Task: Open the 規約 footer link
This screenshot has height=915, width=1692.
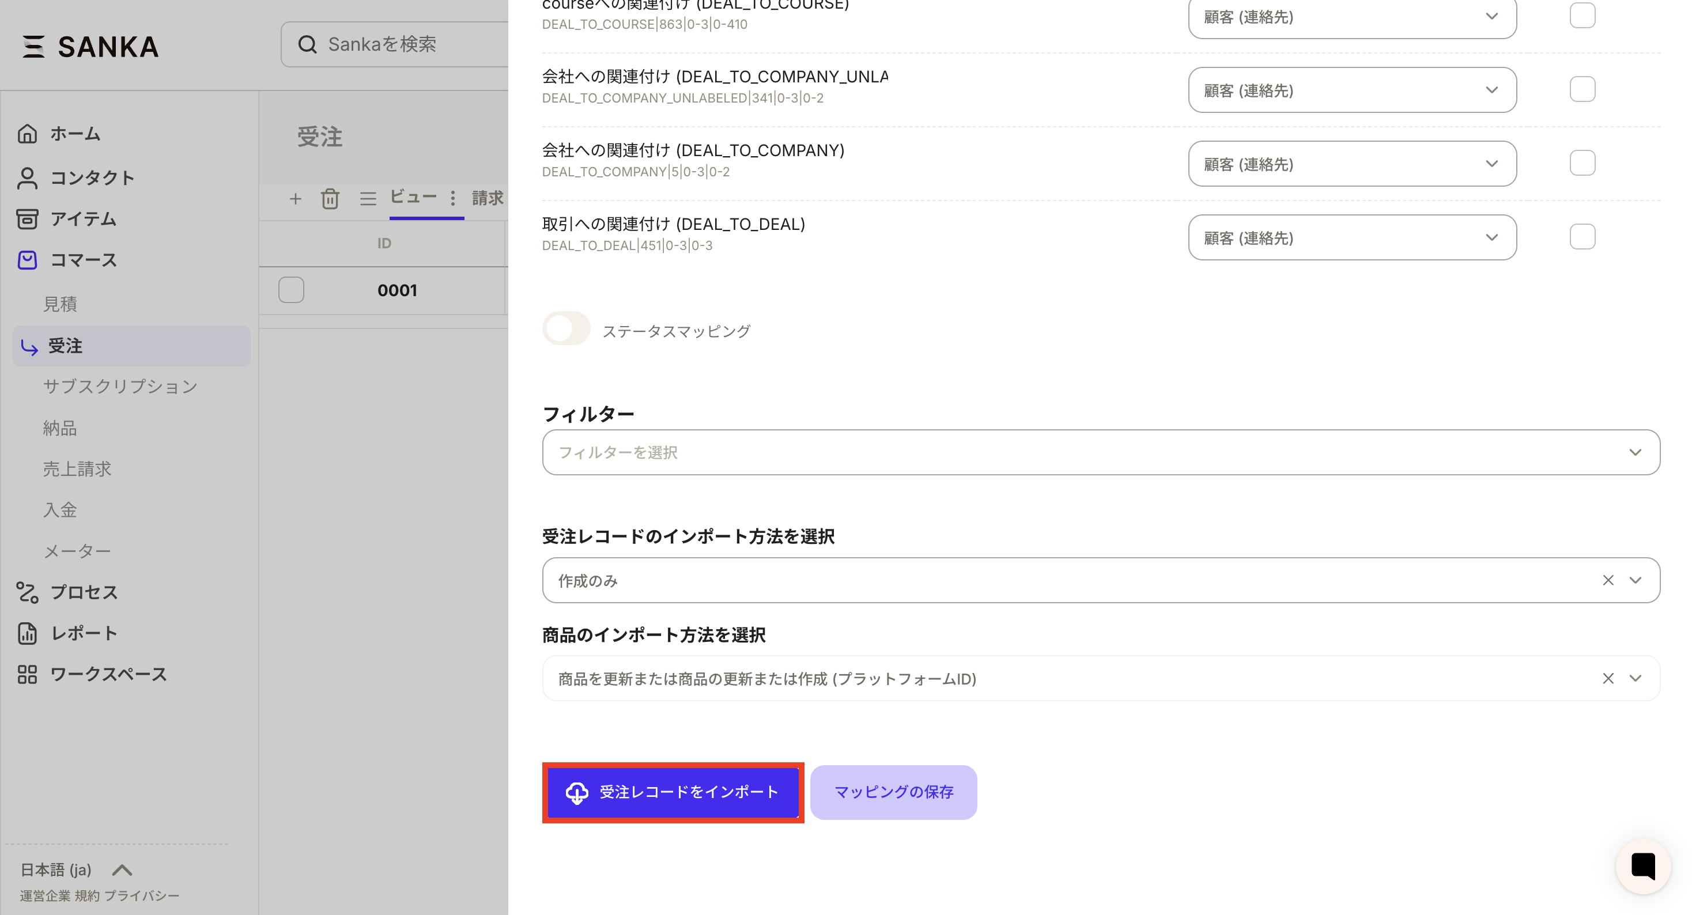Action: pos(88,896)
